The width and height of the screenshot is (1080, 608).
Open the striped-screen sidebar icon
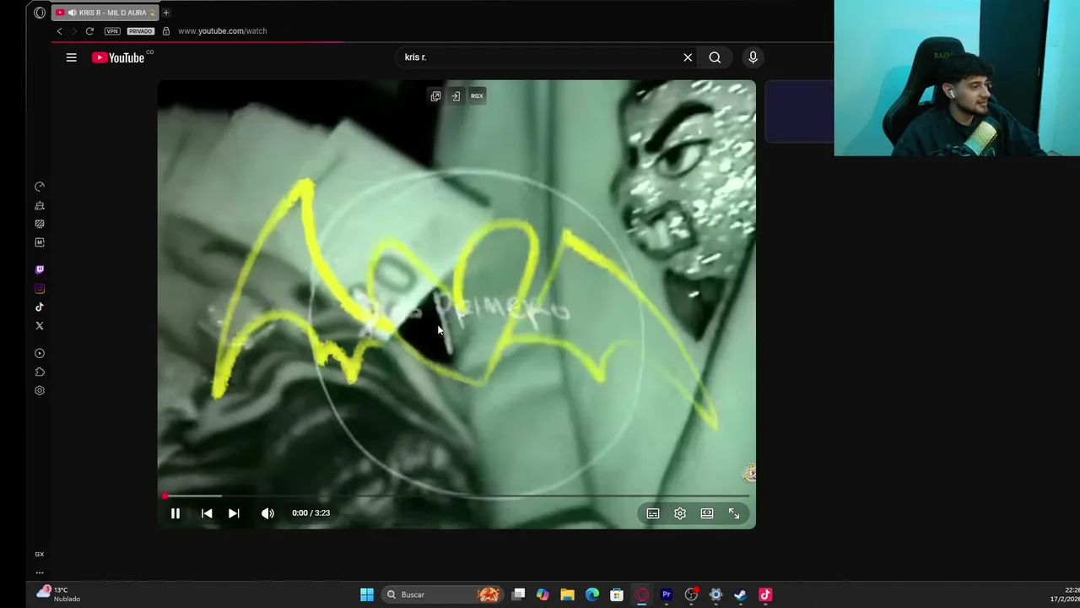(x=40, y=224)
